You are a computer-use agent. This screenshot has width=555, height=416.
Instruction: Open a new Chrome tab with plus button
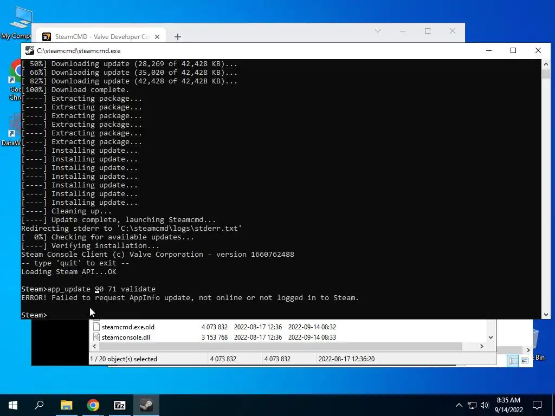click(x=178, y=37)
